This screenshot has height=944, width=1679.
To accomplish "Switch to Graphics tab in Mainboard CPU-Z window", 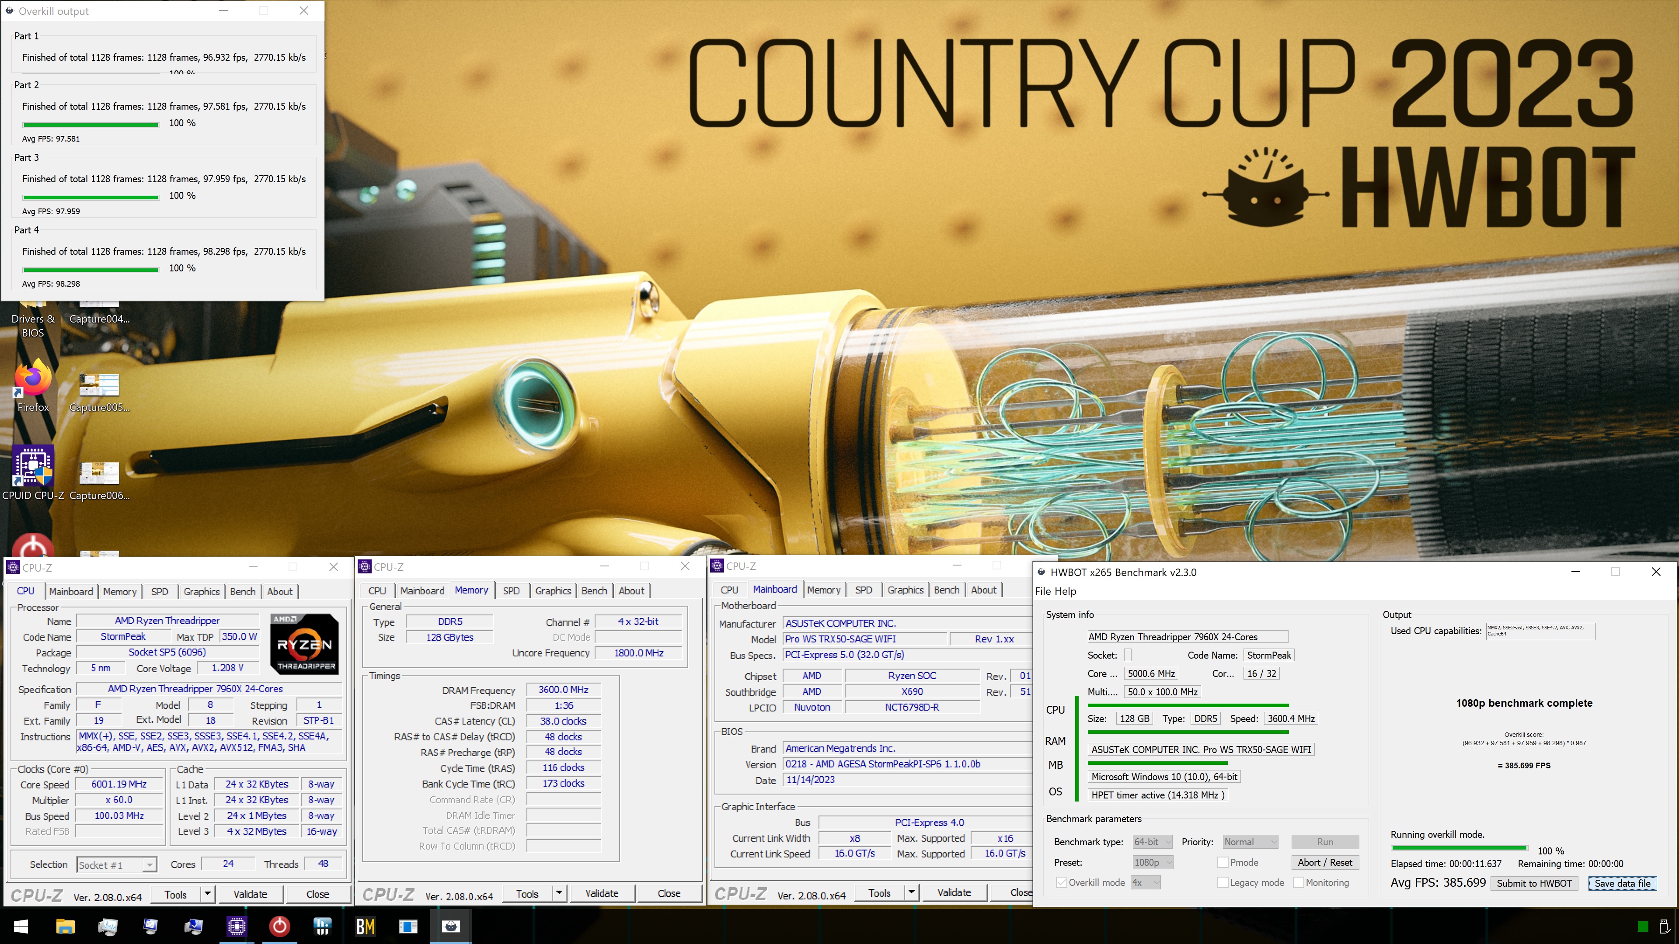I will 906,590.
